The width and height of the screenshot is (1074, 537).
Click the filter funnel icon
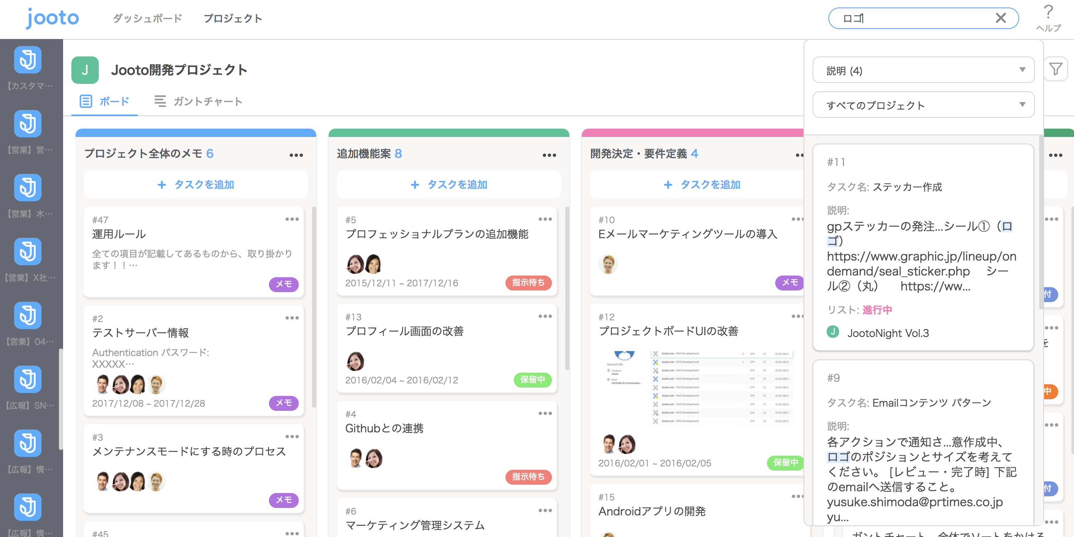click(1055, 69)
